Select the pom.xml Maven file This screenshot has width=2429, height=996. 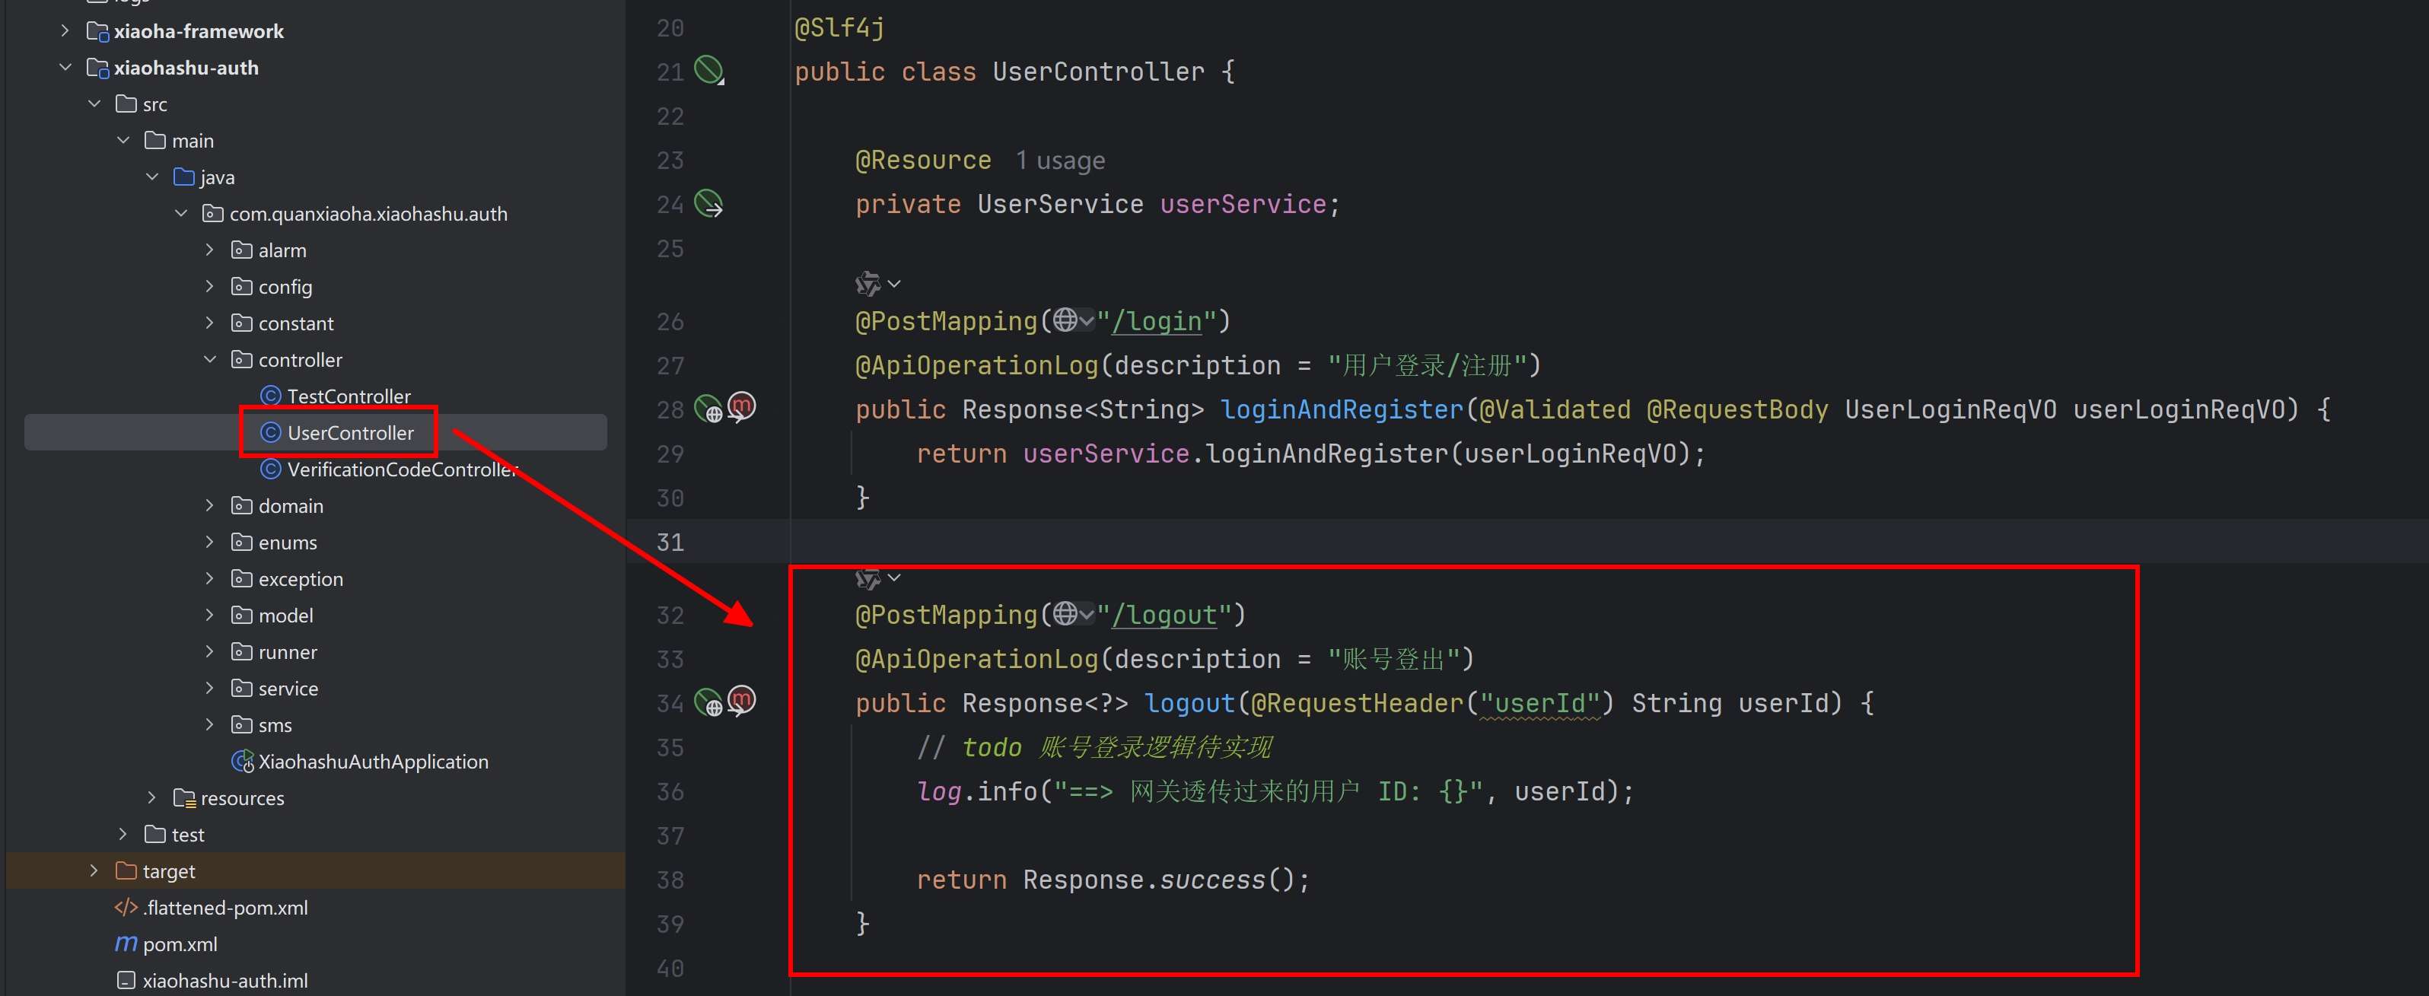179,944
